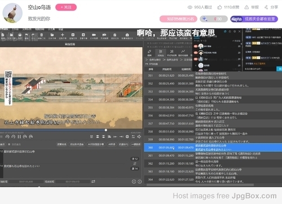Click the 举报 report link at top

click(x=252, y=7)
